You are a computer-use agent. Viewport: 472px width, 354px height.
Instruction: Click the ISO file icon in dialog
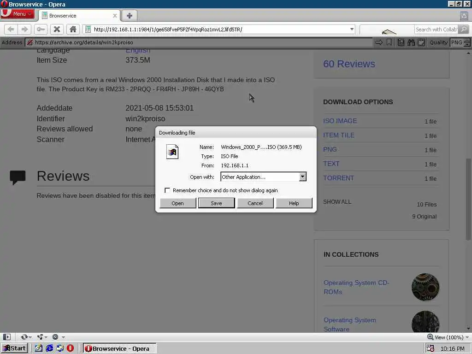coord(172,152)
